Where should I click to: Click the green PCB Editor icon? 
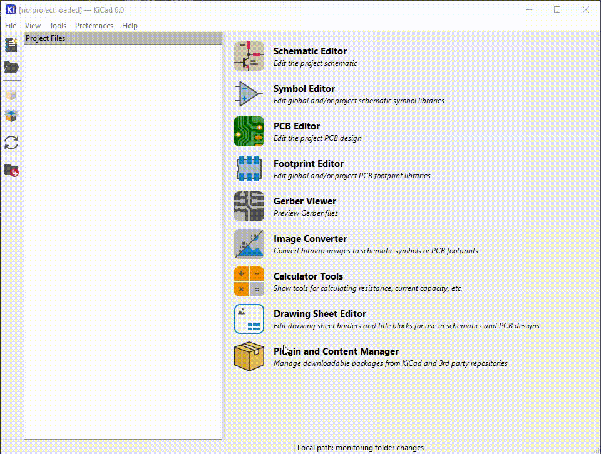(249, 131)
